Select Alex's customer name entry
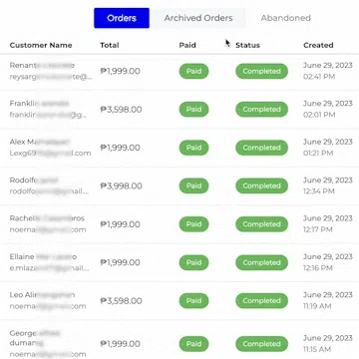The image size is (359, 359). click(40, 142)
